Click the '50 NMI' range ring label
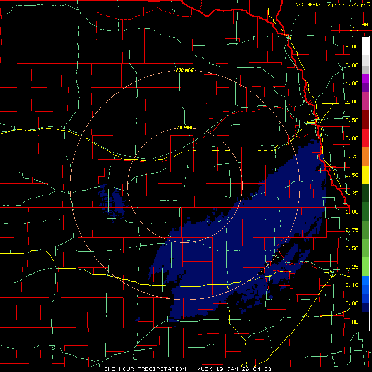This screenshot has width=372, height=372. coord(185,127)
